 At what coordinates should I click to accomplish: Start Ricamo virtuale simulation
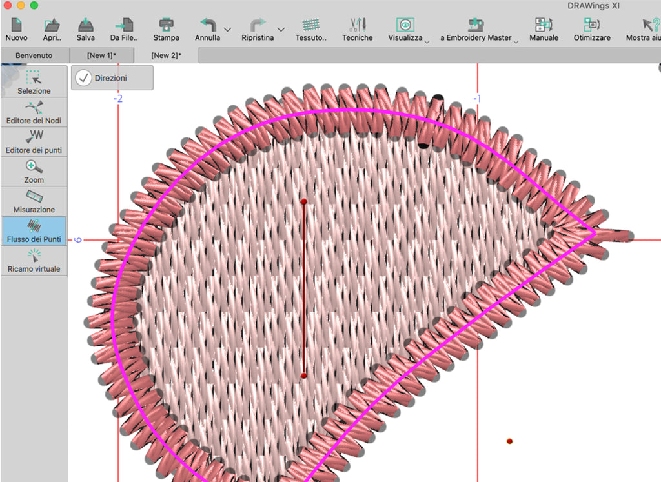tap(34, 261)
